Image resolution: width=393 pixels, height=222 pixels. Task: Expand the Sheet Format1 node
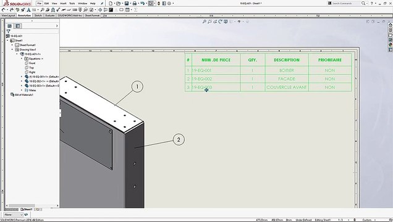[x=12, y=45]
